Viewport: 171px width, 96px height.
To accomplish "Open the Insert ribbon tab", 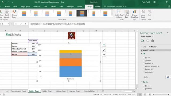I will 15,6.
